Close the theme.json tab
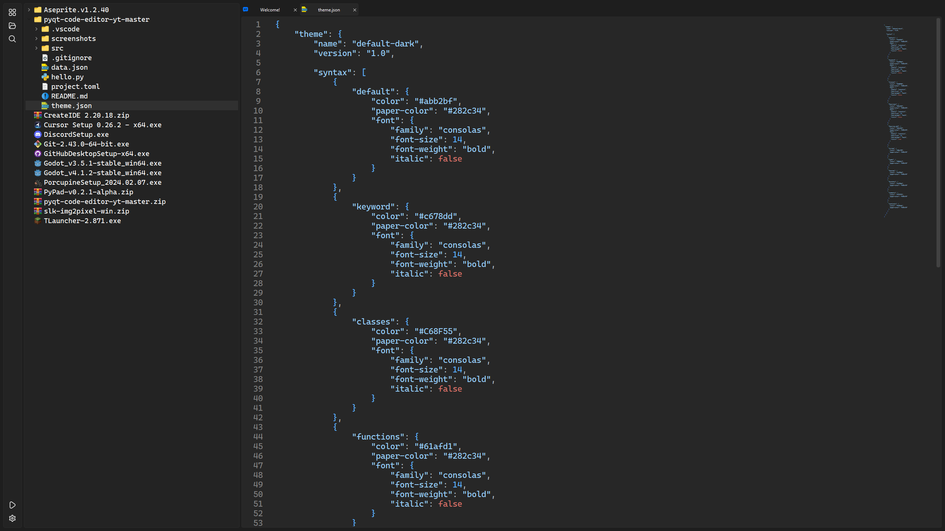 coord(354,10)
